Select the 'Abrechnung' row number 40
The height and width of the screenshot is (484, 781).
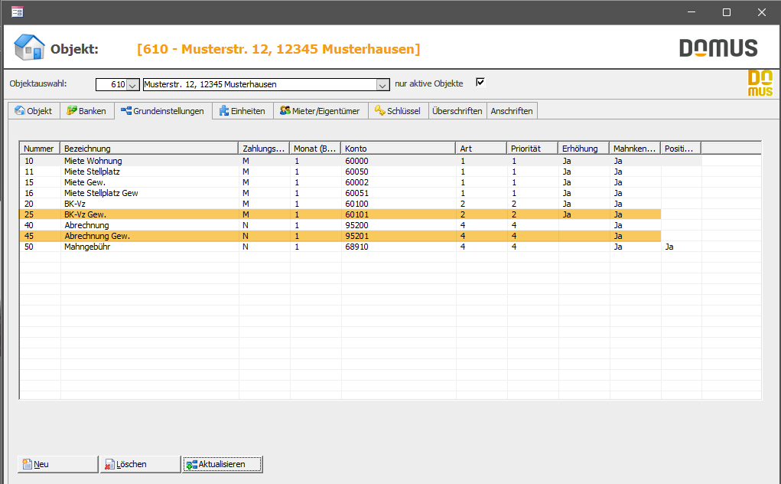(x=360, y=225)
